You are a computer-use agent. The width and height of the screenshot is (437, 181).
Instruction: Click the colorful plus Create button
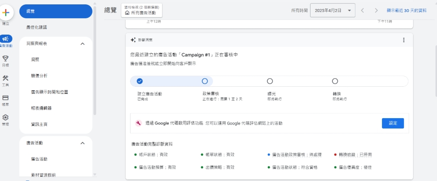pyautogui.click(x=6, y=12)
